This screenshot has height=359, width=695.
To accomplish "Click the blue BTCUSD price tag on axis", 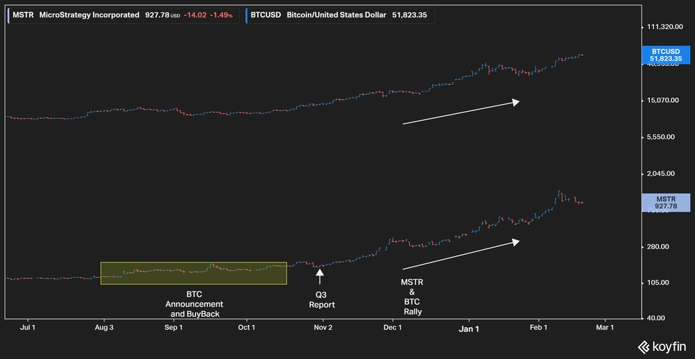I will coord(667,54).
